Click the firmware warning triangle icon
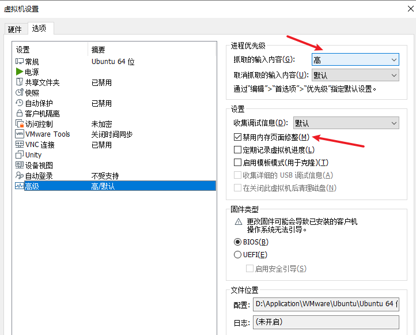The height and width of the screenshot is (335, 416). click(239, 221)
